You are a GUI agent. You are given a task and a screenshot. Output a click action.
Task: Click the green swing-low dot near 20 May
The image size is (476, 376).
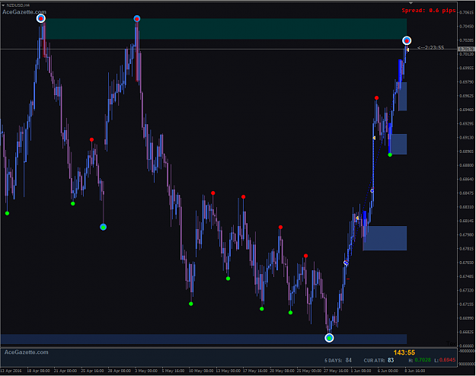290,313
